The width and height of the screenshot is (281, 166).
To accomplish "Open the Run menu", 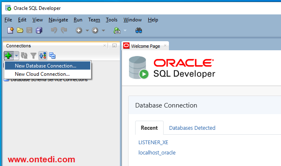I will (x=78, y=20).
